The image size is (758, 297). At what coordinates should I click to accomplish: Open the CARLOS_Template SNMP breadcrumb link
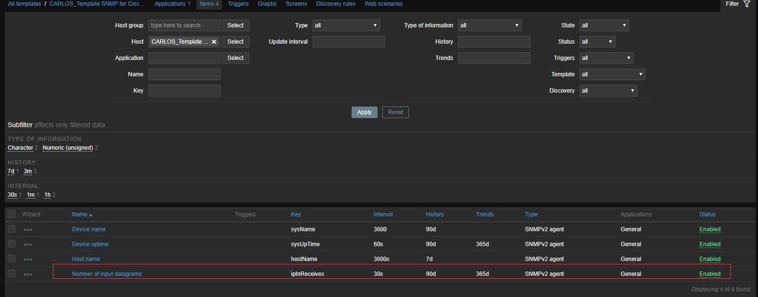(97, 4)
